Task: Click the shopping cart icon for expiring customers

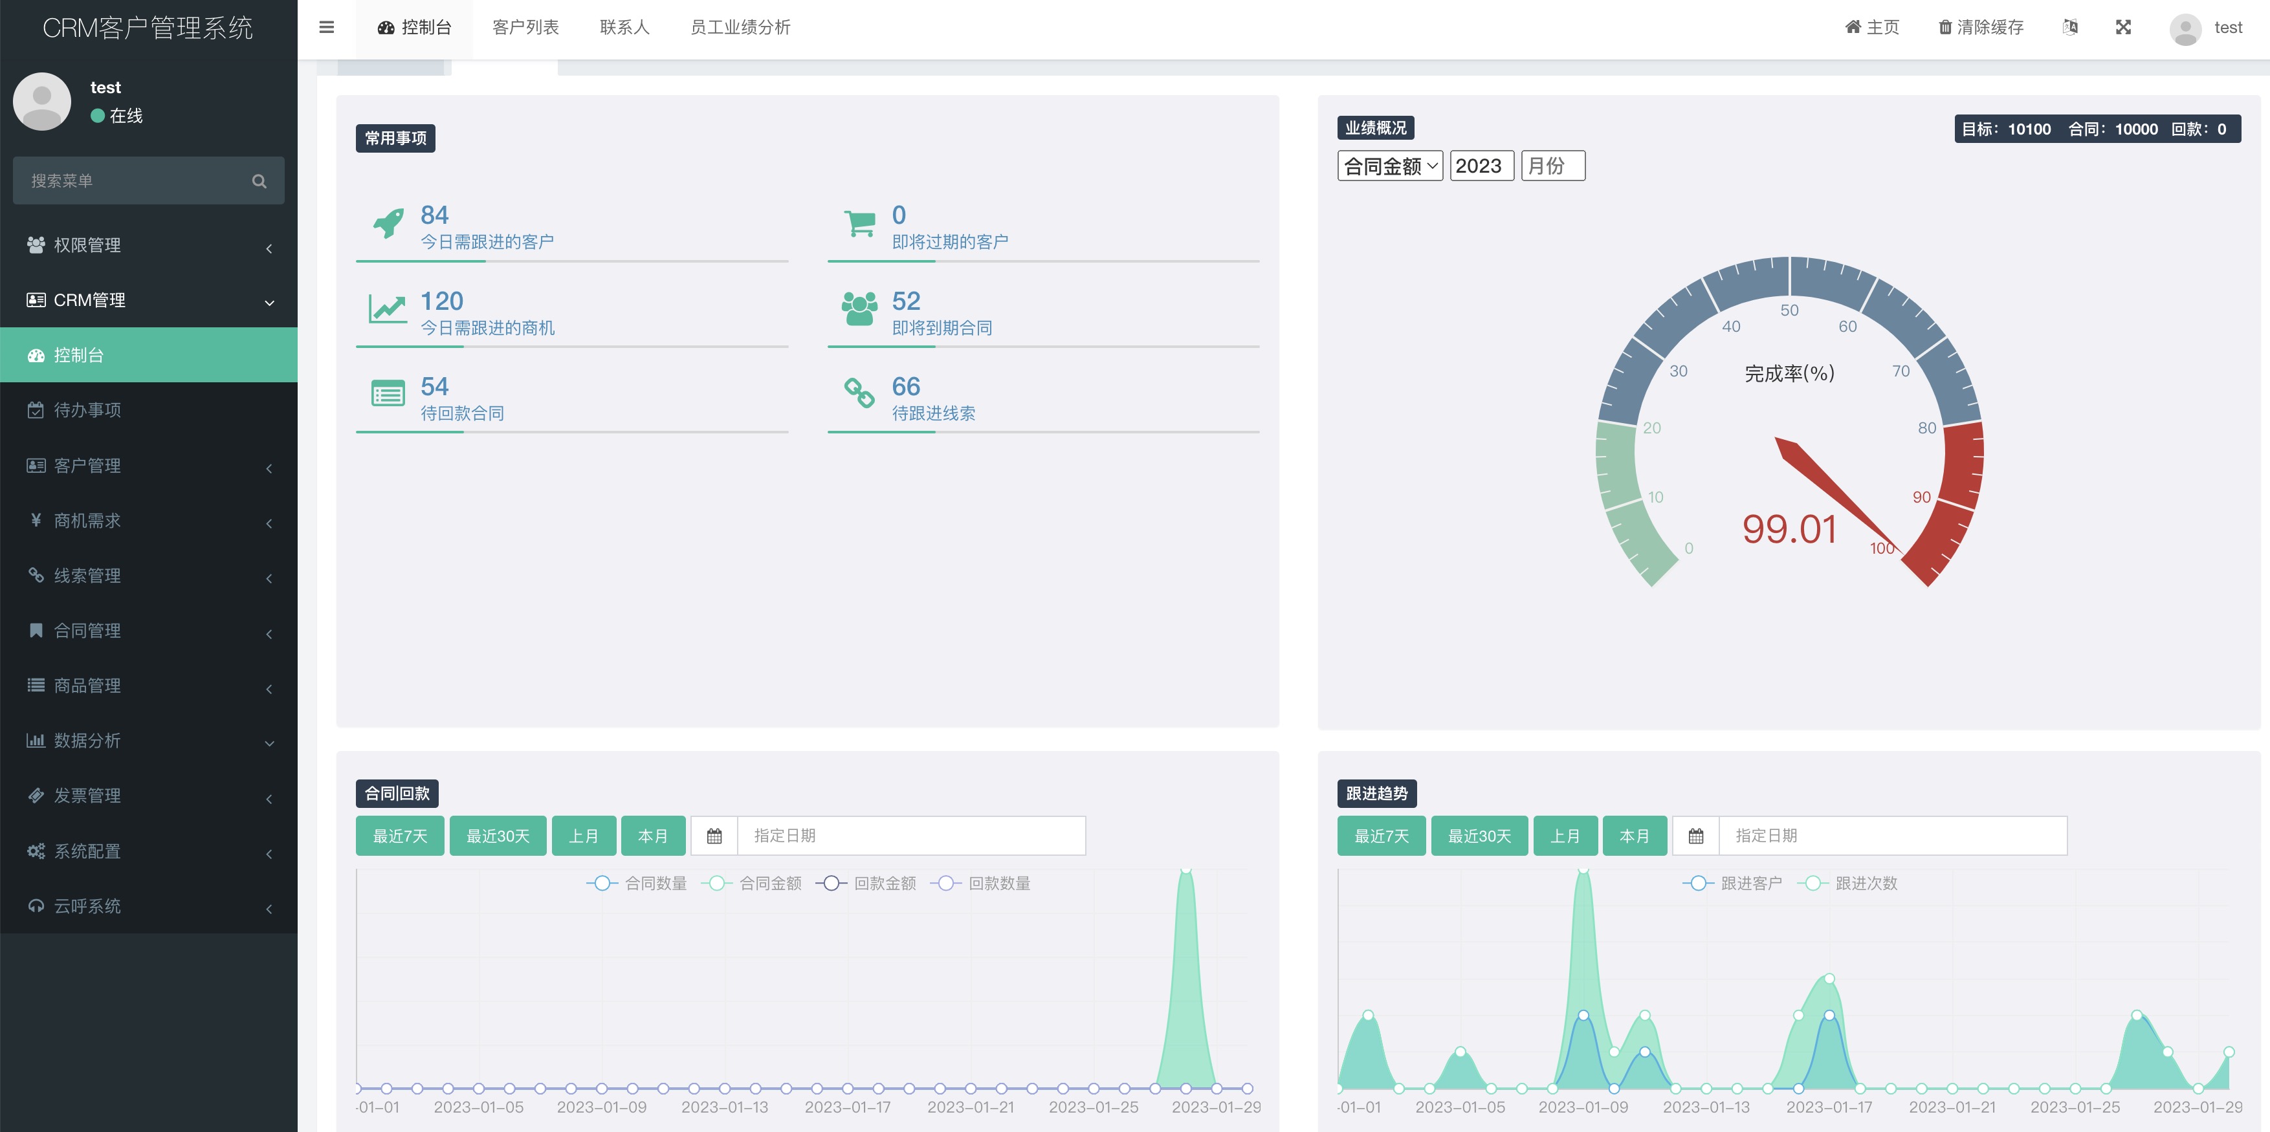Action: 860,224
